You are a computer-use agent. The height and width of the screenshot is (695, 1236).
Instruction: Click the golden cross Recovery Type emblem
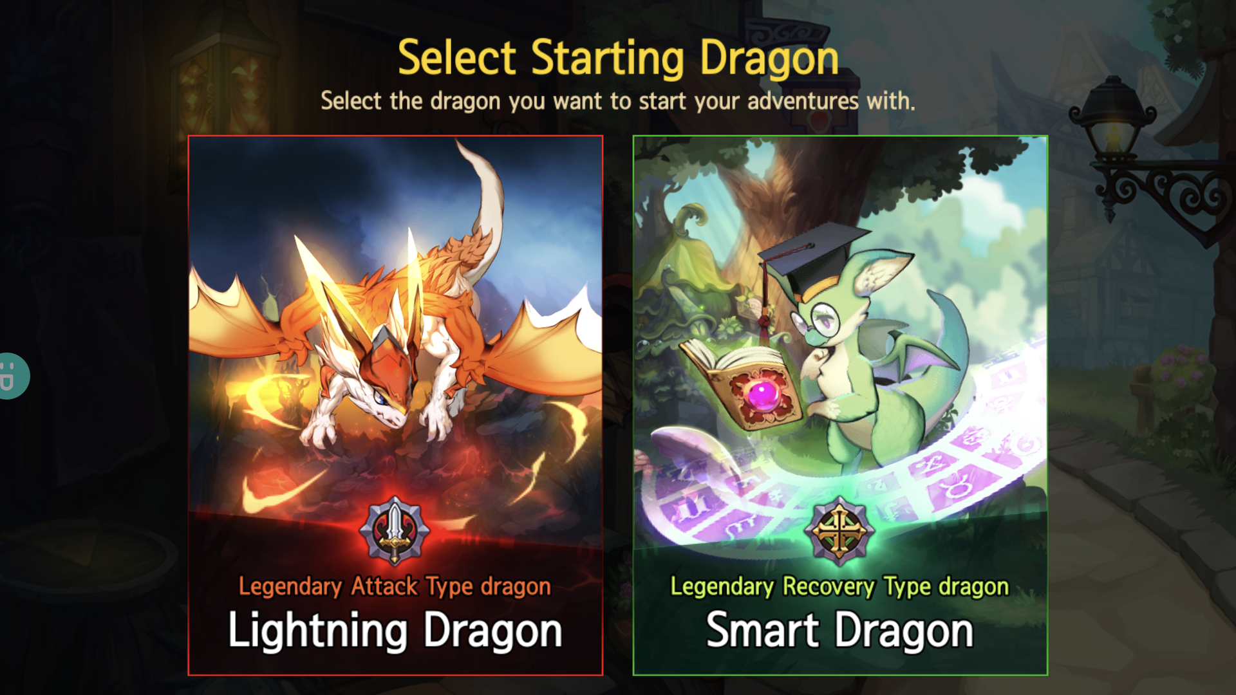[839, 532]
